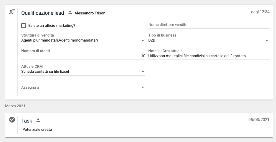Enable the Esiste un ufficio marketing checkbox
276x142 pixels.
pyautogui.click(x=24, y=26)
